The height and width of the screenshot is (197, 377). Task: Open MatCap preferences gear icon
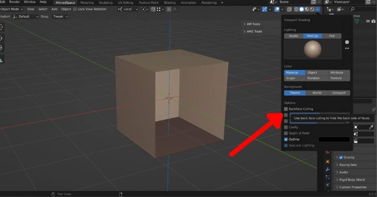[x=347, y=42]
